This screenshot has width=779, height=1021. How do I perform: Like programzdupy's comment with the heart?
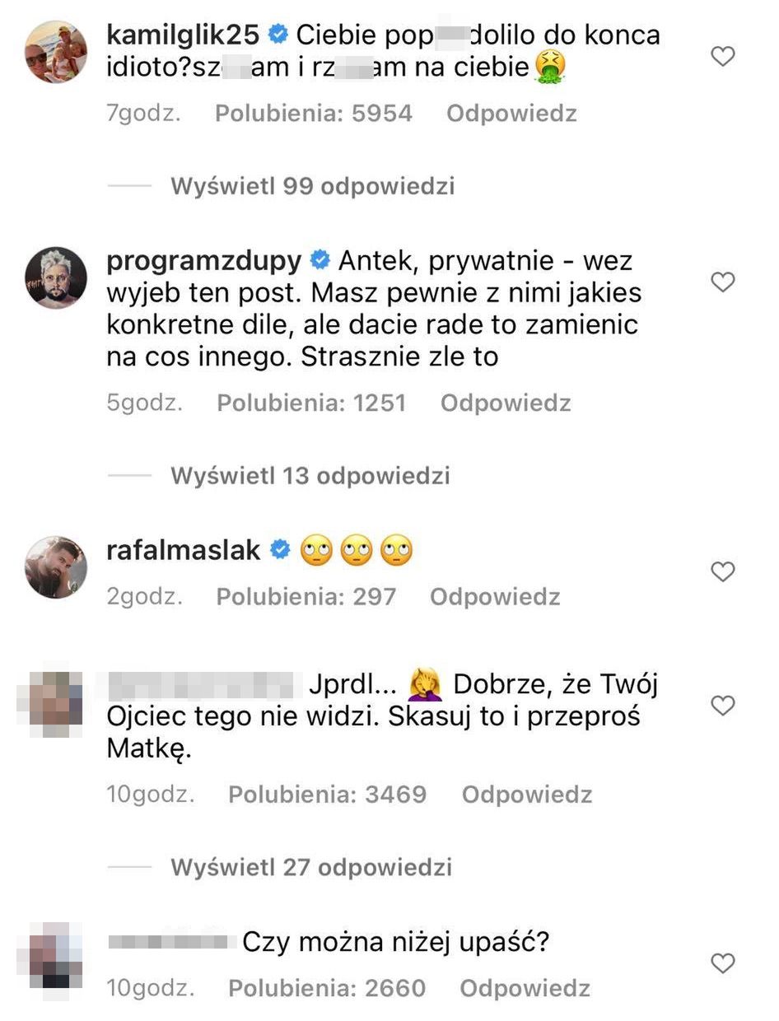(x=722, y=282)
